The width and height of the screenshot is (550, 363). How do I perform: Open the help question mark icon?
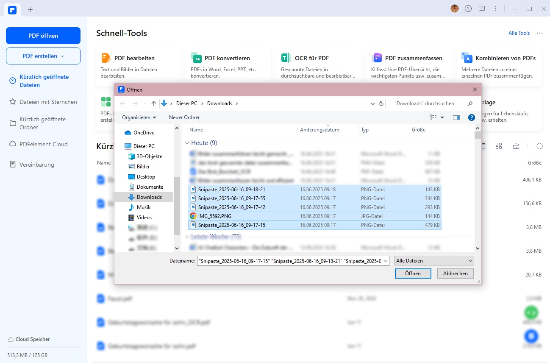pos(468,8)
